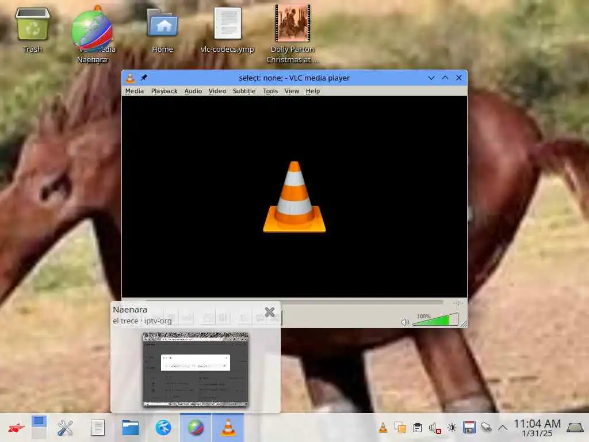Click the show desktop icon at taskbar end
The image size is (589, 442).
tap(575, 428)
